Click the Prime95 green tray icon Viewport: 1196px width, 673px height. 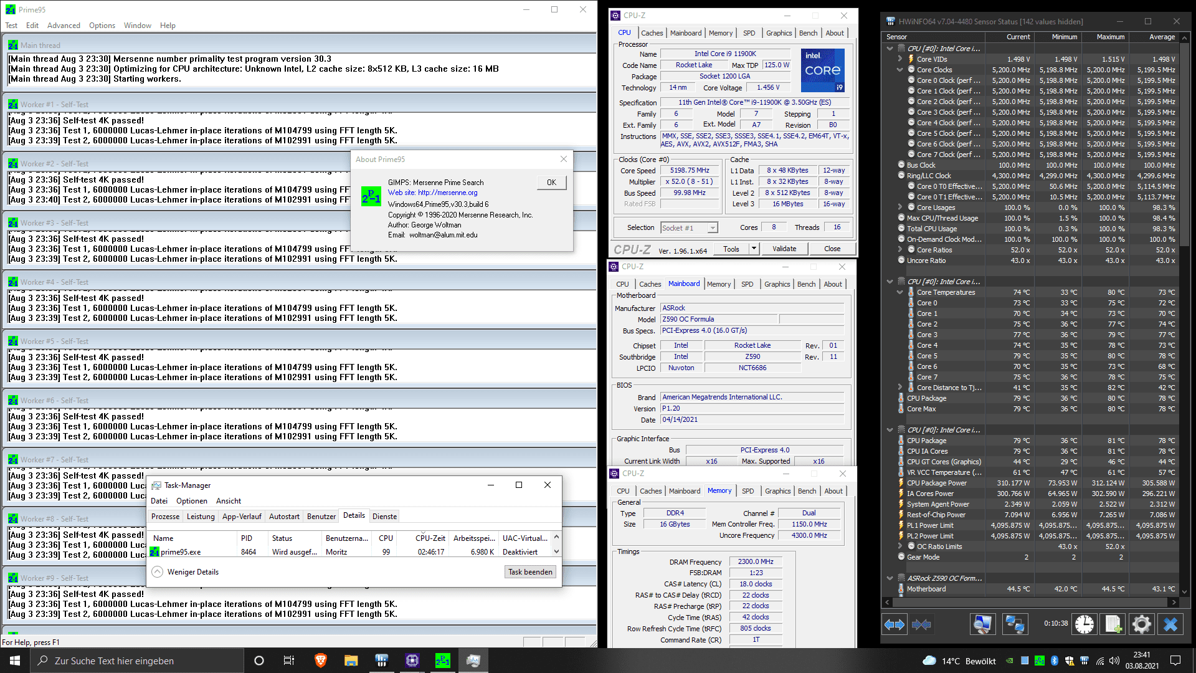coord(1040,661)
